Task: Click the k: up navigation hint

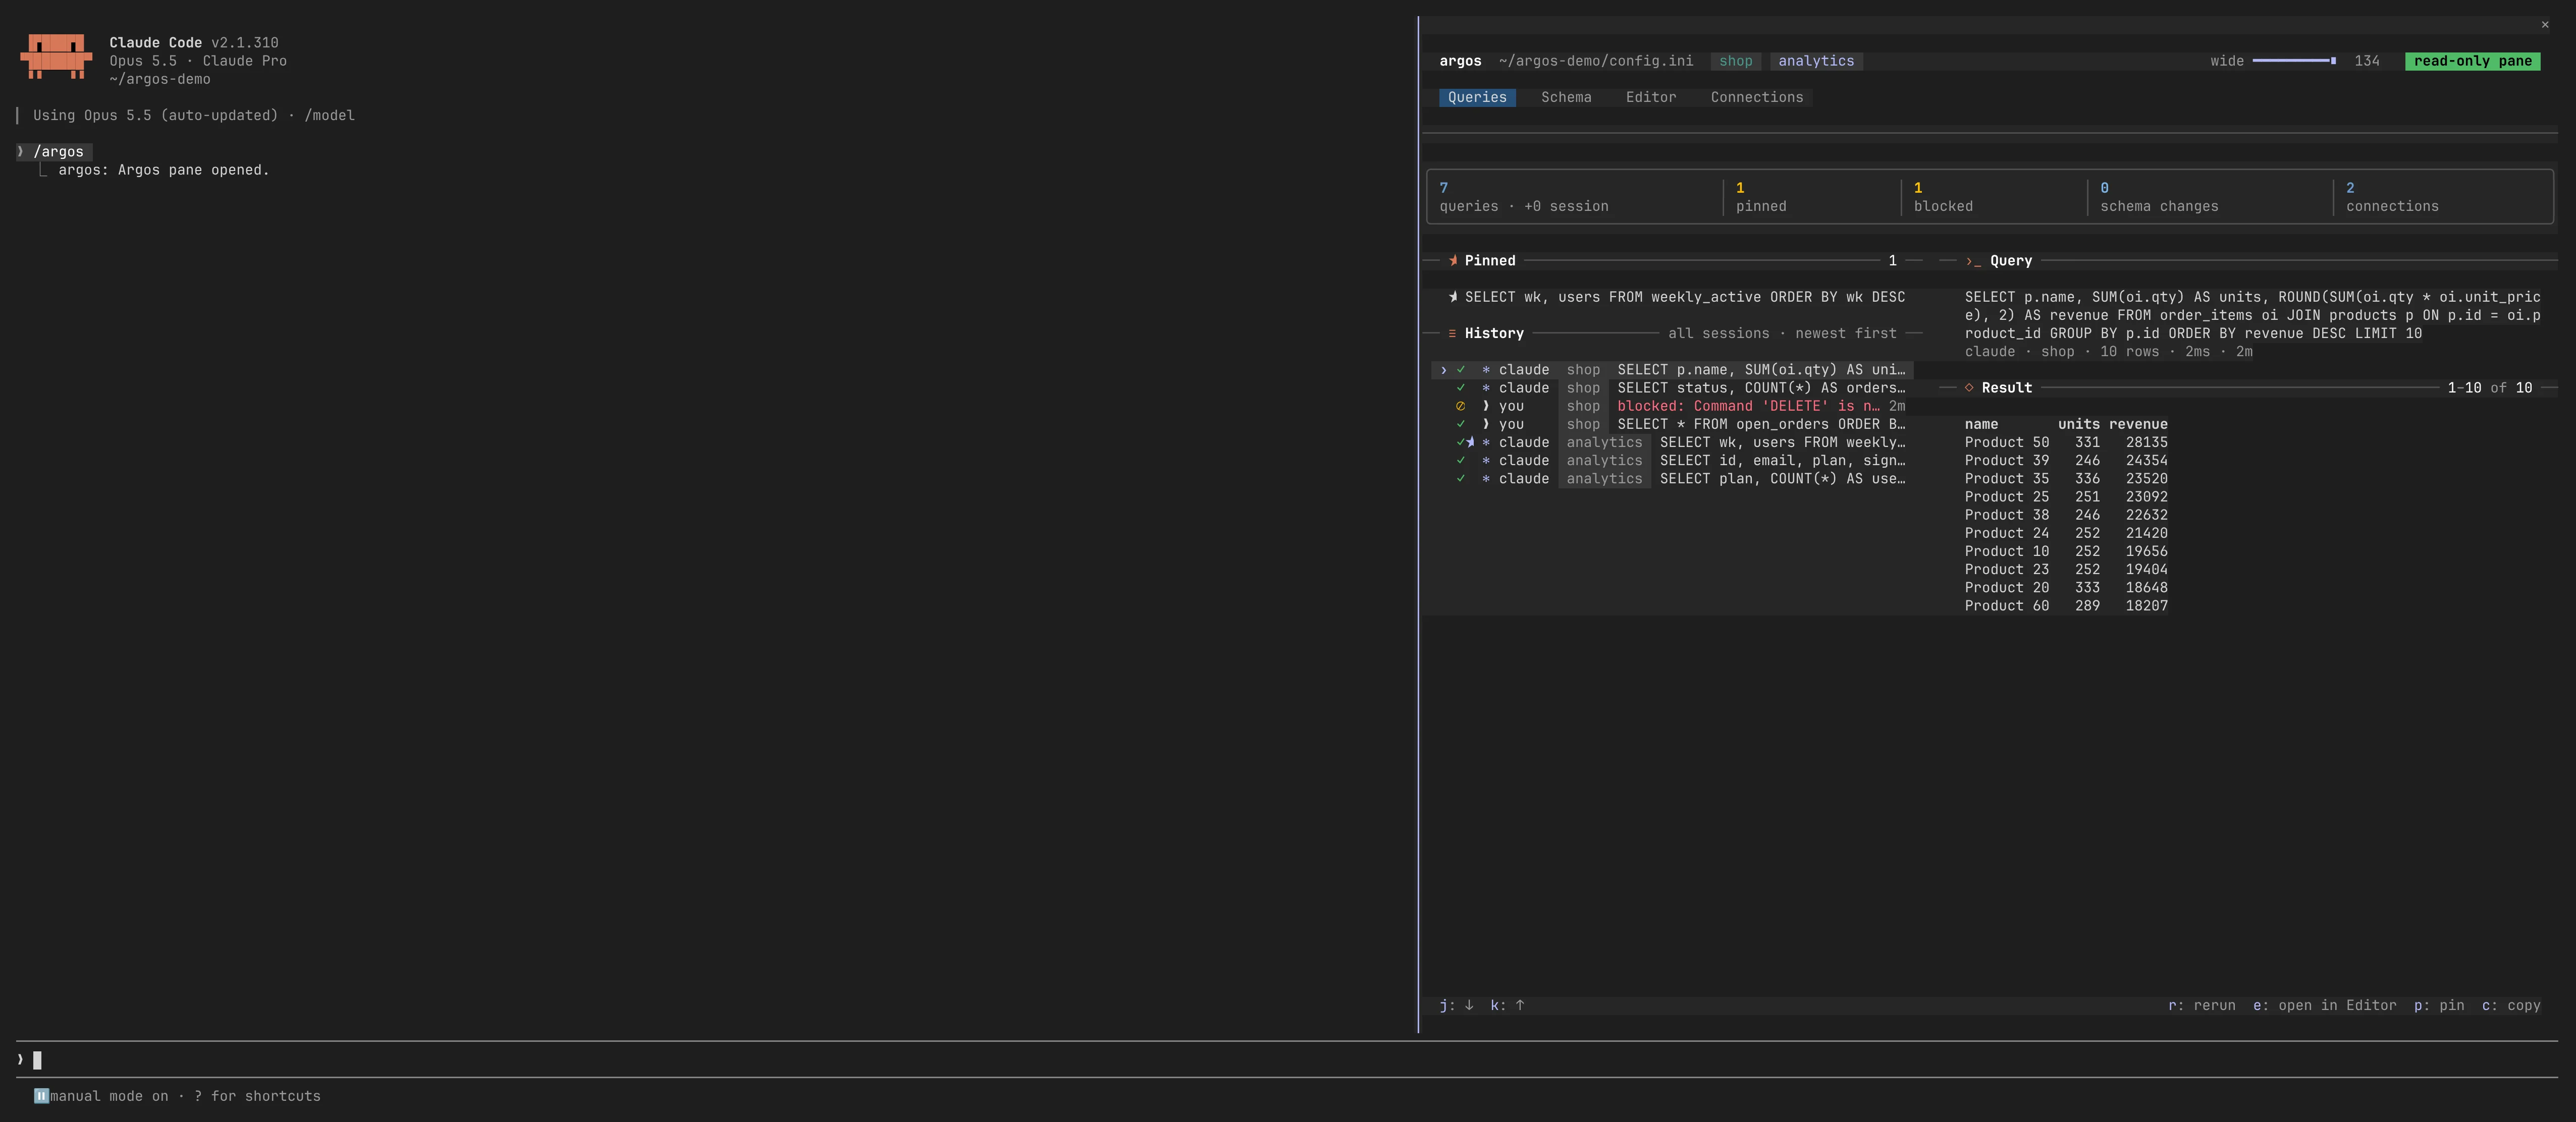Action: click(x=1507, y=1006)
